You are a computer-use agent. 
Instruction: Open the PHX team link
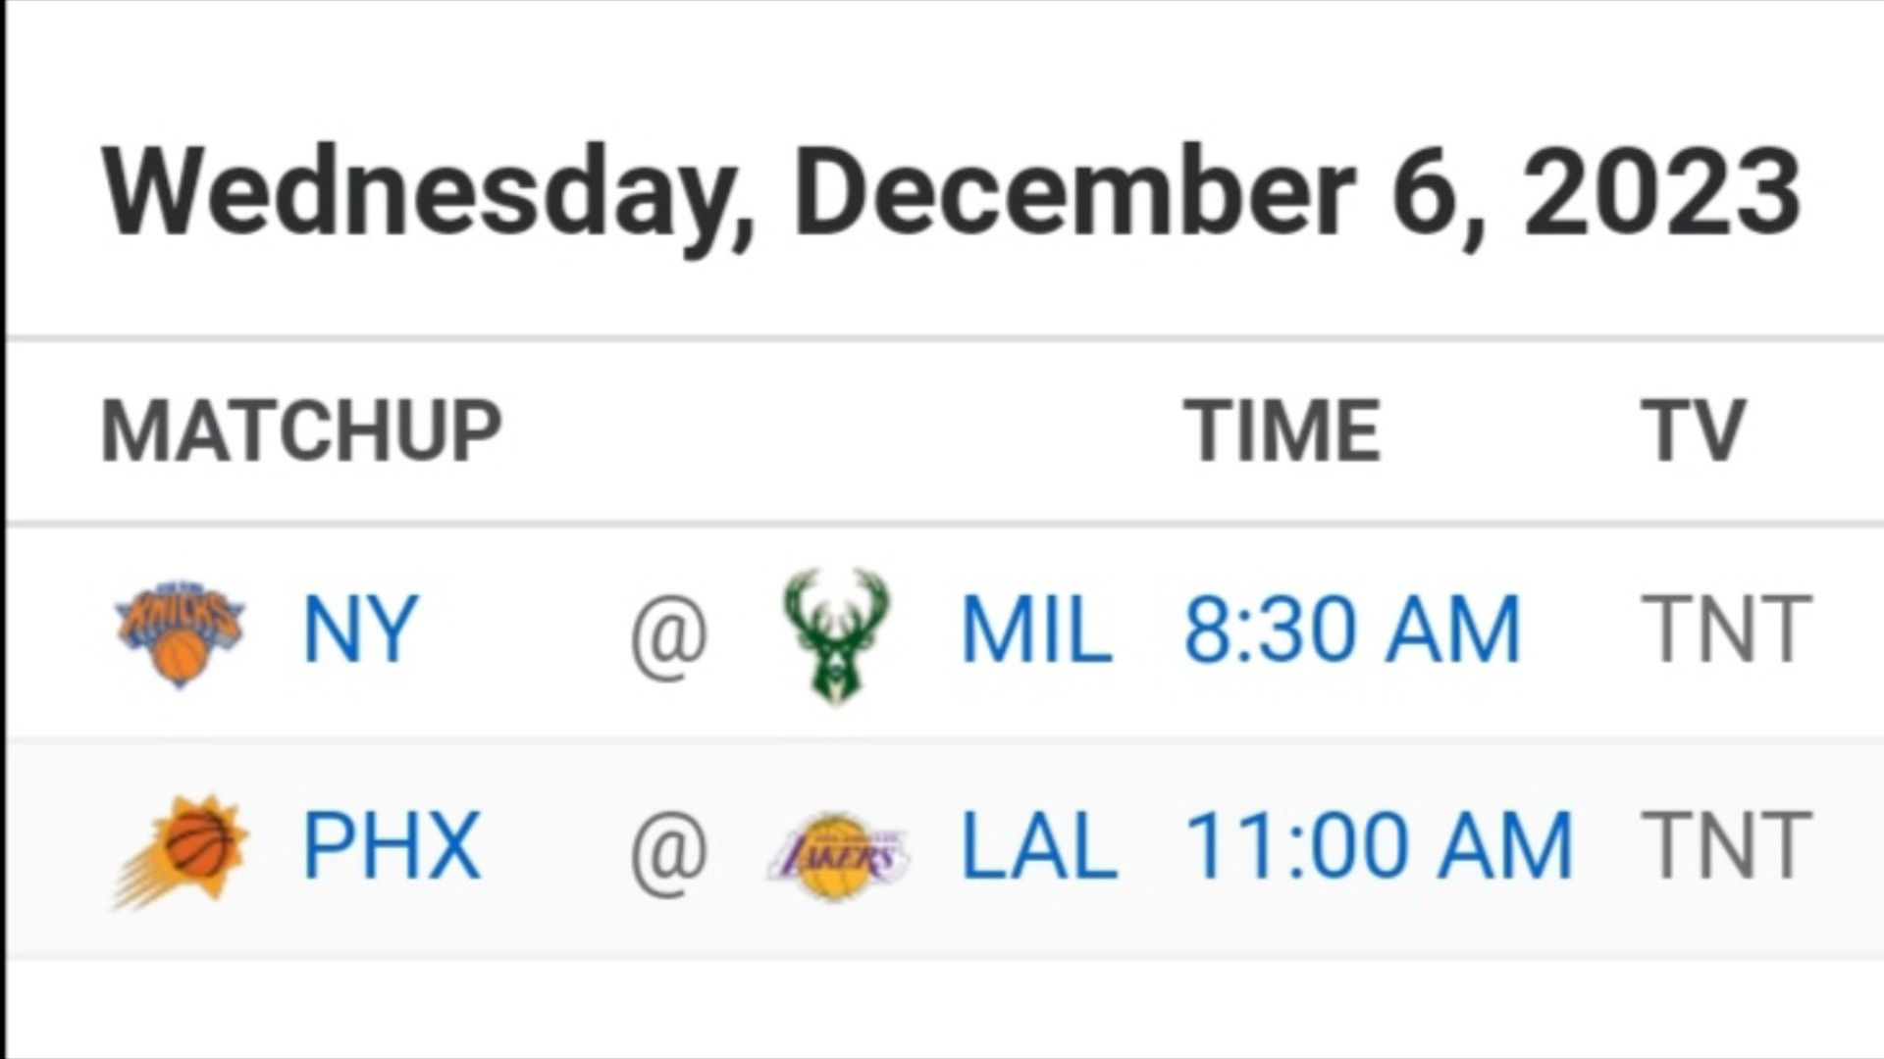(392, 845)
